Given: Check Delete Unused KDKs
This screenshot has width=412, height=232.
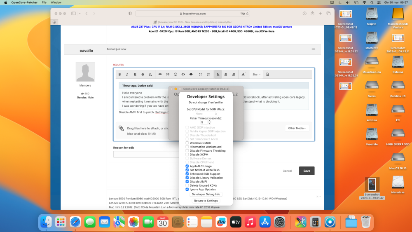Looking at the screenshot, I should point(187,185).
